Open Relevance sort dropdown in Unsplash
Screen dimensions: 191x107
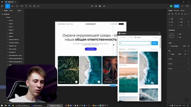122,49
